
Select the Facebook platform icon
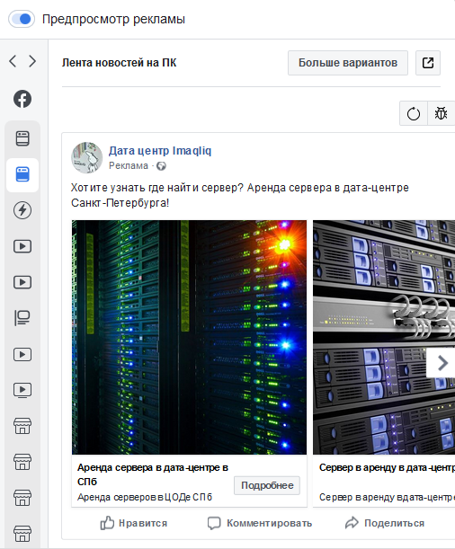click(x=22, y=99)
